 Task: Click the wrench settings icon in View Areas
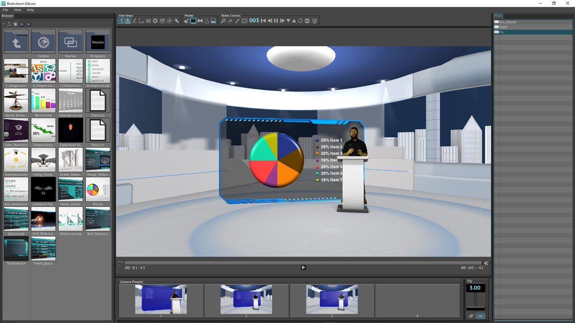pyautogui.click(x=177, y=21)
